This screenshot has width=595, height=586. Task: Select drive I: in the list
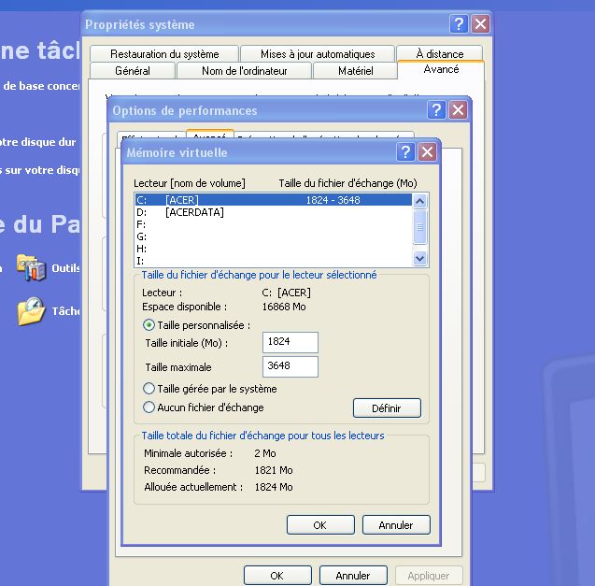[x=274, y=261]
